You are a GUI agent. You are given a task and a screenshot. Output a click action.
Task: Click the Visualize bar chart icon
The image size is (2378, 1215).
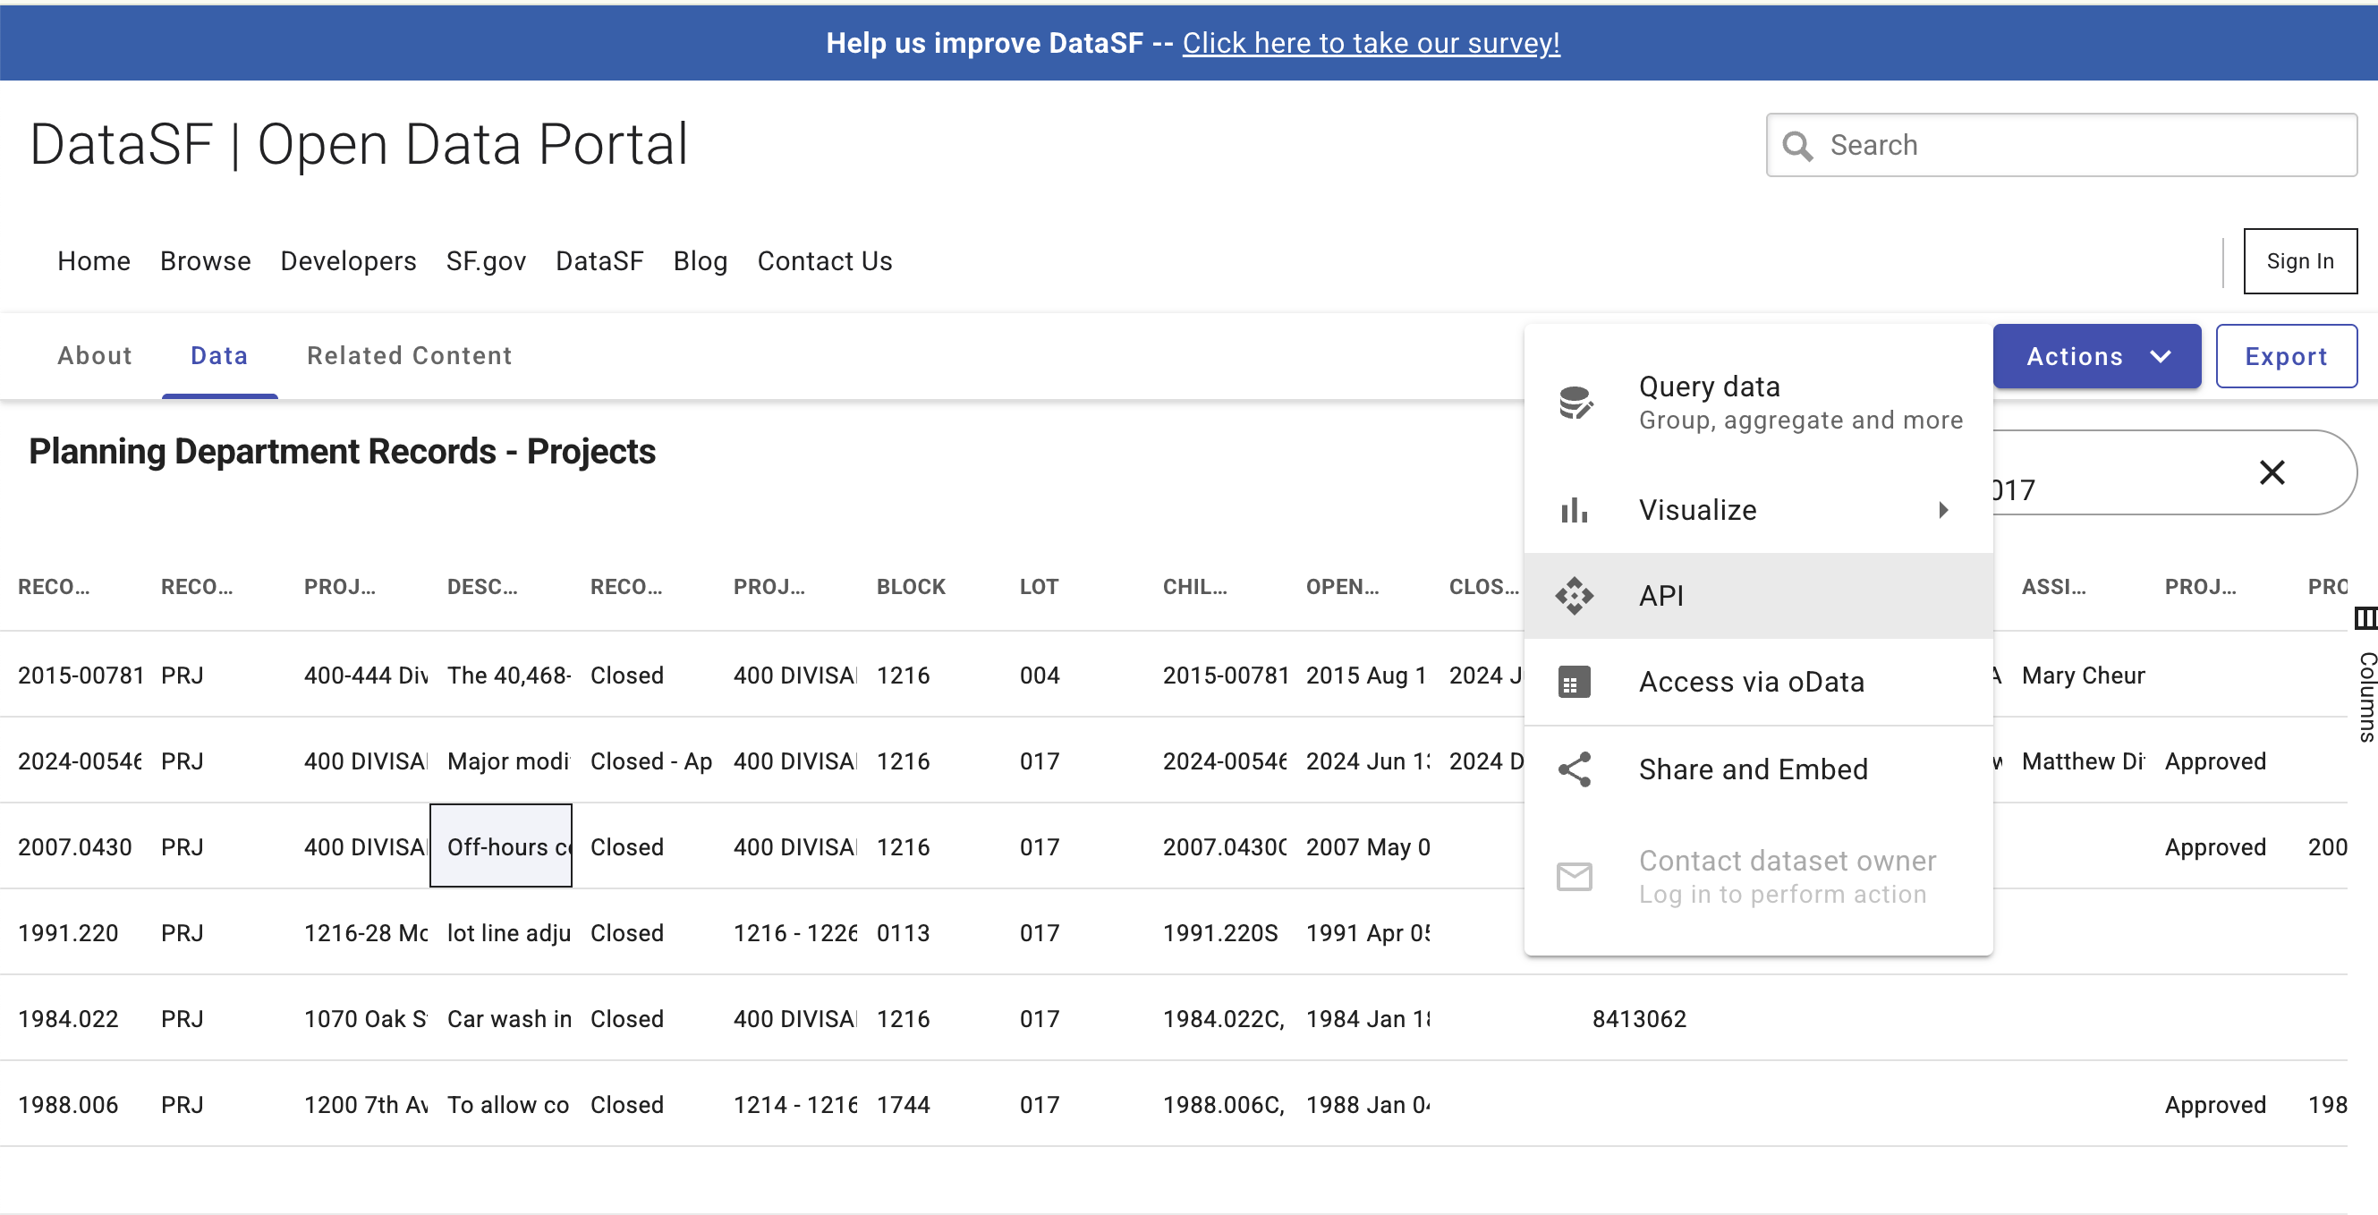(1574, 510)
